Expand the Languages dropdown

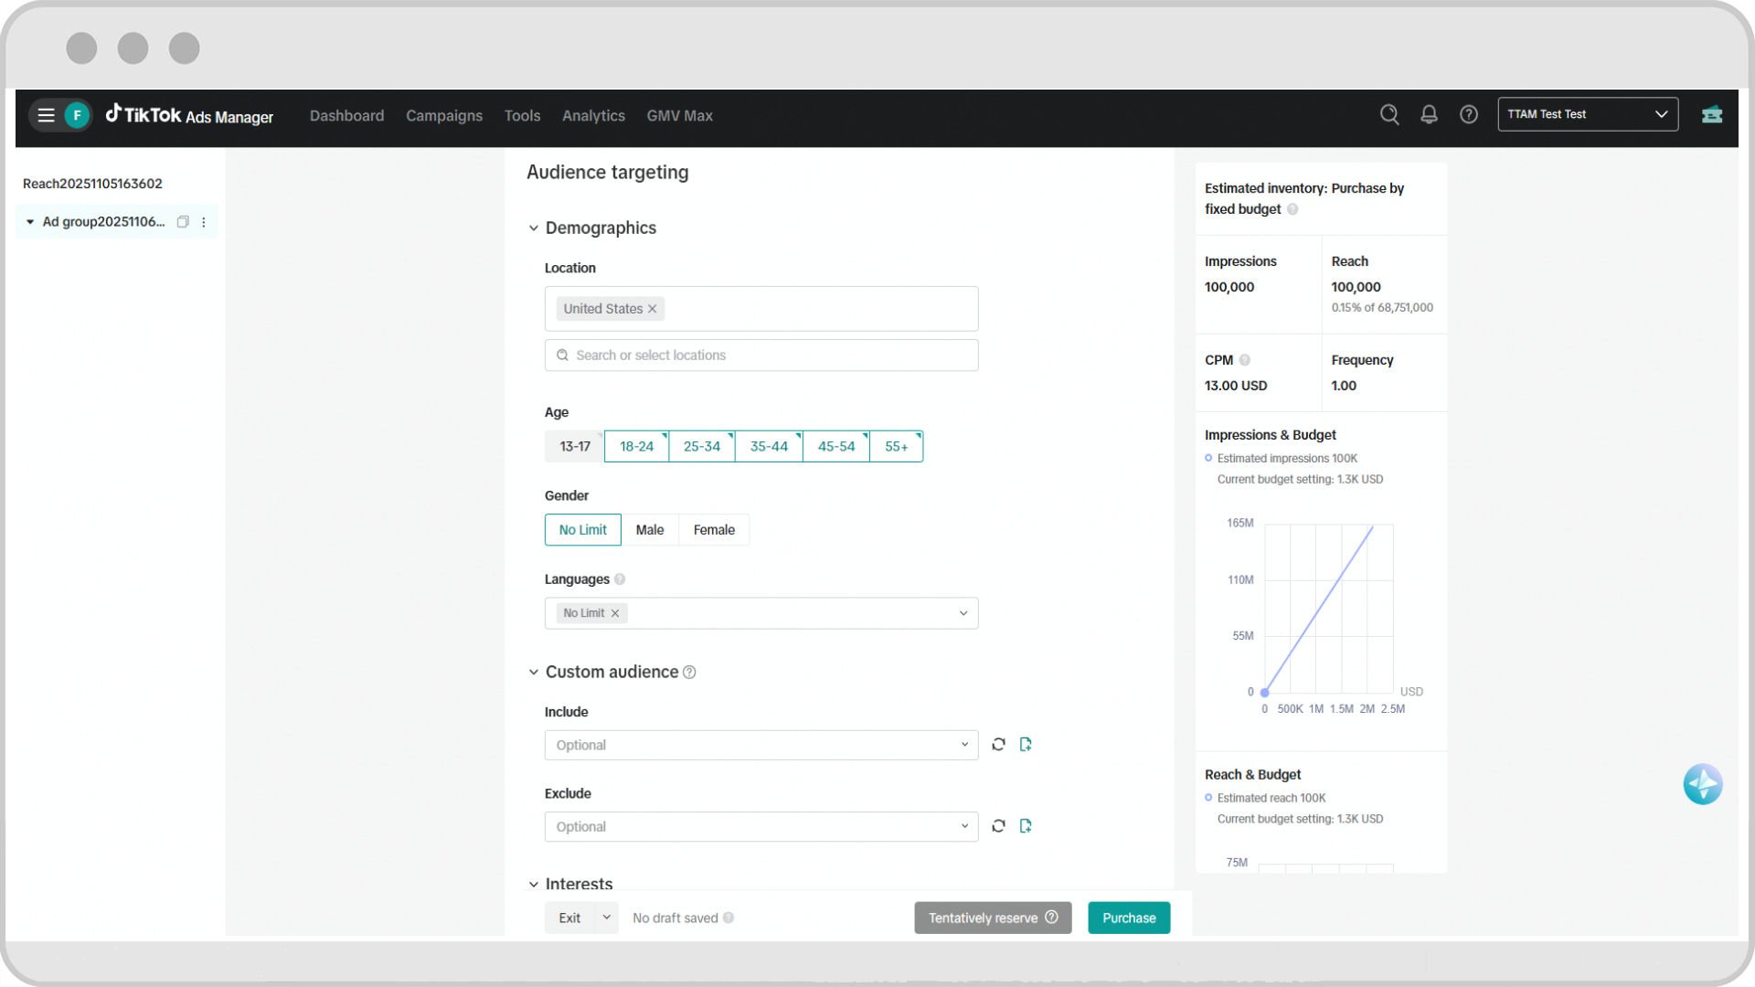coord(963,613)
